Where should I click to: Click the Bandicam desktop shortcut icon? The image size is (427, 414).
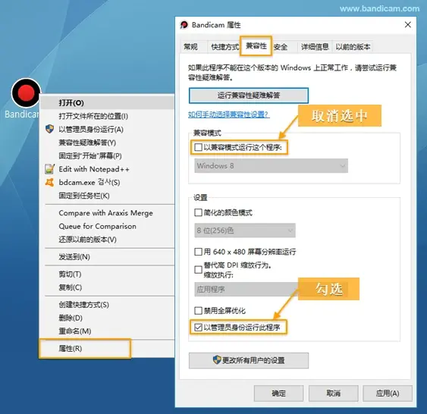[x=26, y=93]
